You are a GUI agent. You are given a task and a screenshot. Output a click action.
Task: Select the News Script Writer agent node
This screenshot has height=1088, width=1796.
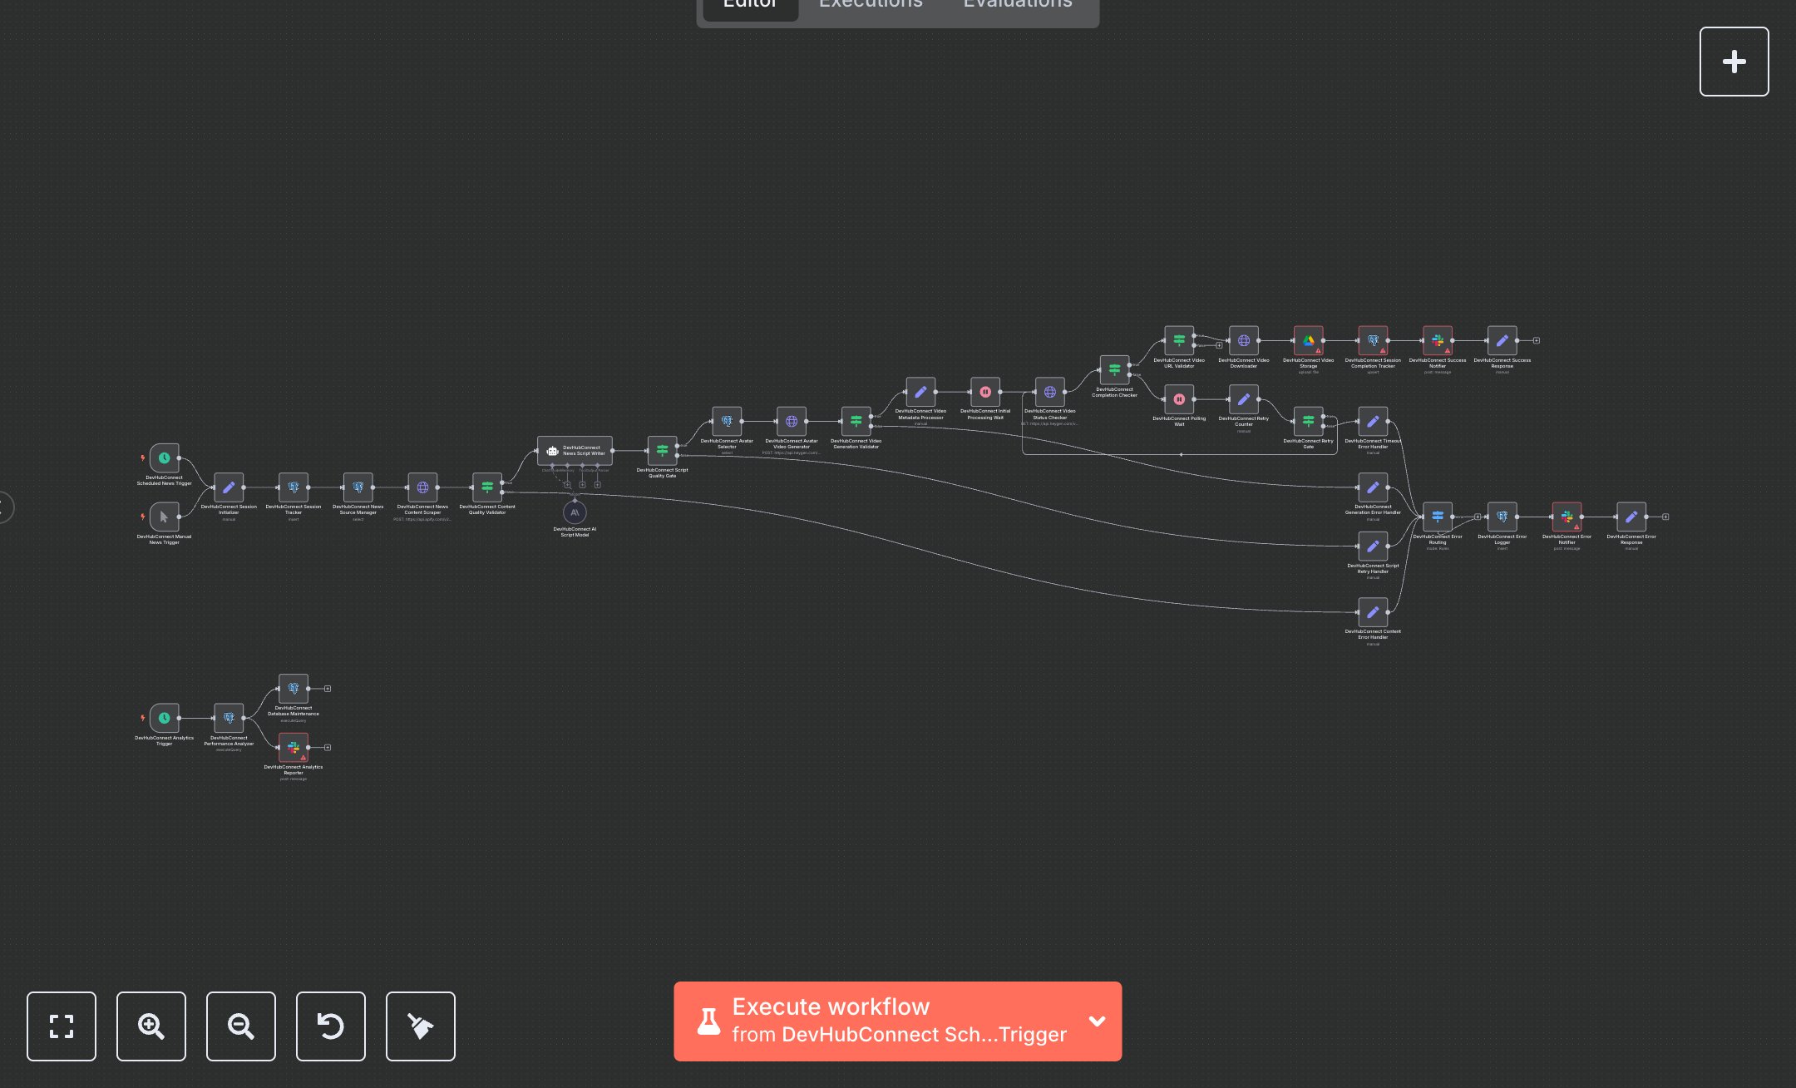point(575,451)
